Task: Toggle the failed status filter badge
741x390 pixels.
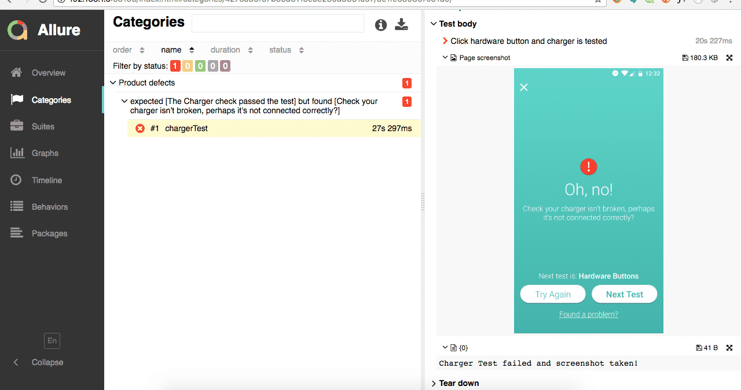Action: [x=175, y=66]
